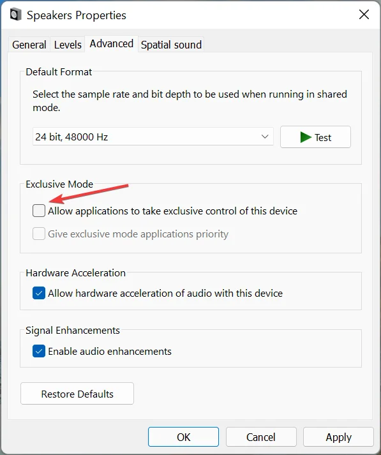Viewport: 381px width, 455px height.
Task: Expand the sample rate dropdown arrow
Action: coord(265,137)
